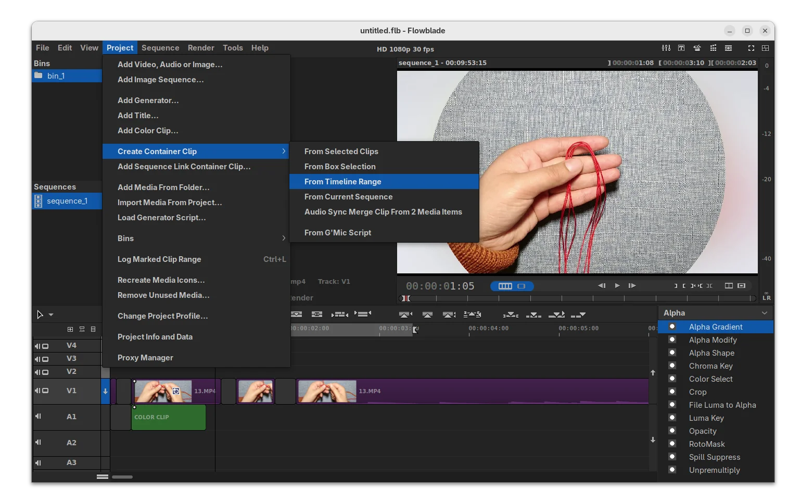
Task: Expand the Alpha filter group dropdown
Action: pos(764,313)
